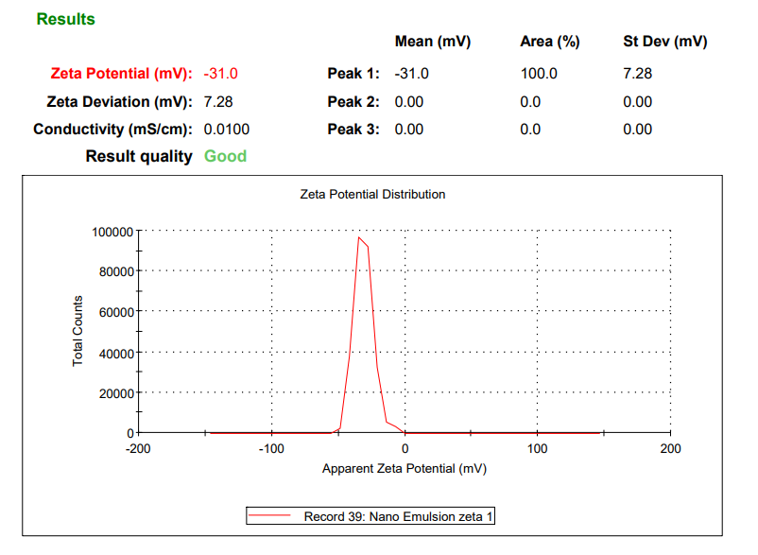Viewport: 758px width, 555px height.
Task: Click the St Dev (mV) column header
Action: click(x=664, y=42)
